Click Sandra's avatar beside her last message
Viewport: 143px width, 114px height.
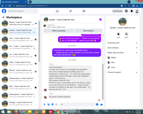click(45, 97)
